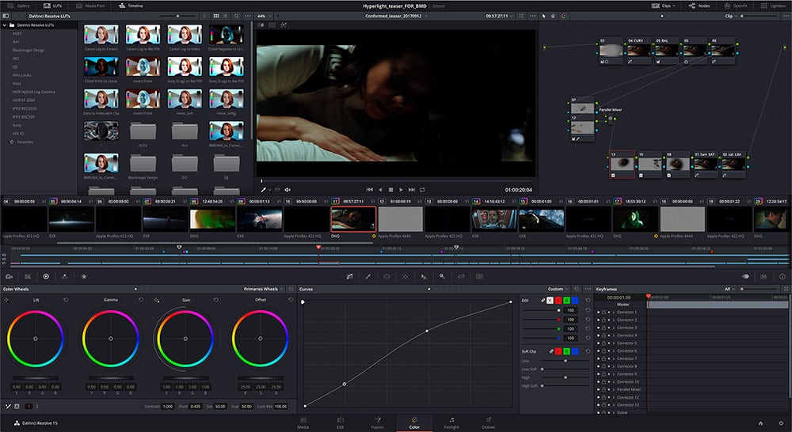Mute the viewer audio
The width and height of the screenshot is (792, 432).
(x=287, y=190)
